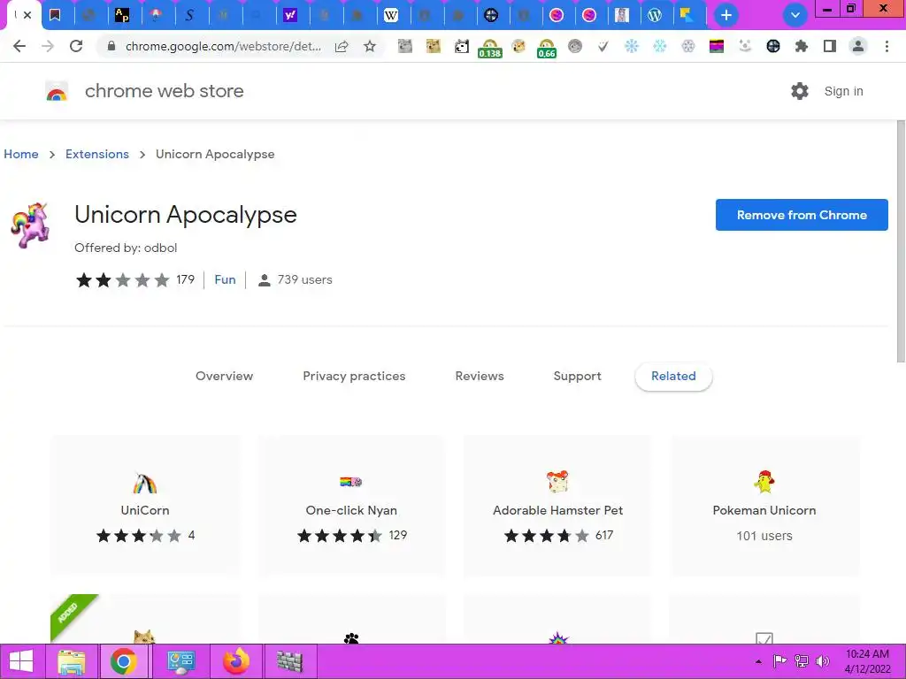Open the One-click Nyan extension card
This screenshot has height=679, width=906.
tap(351, 506)
